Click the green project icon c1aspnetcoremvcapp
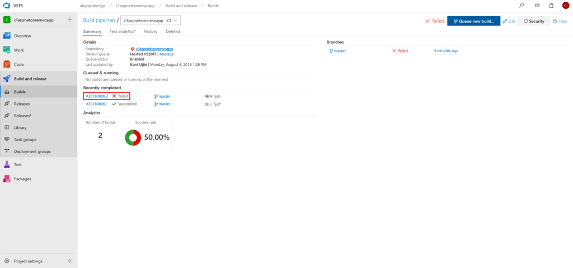The width and height of the screenshot is (573, 268). click(7, 20)
